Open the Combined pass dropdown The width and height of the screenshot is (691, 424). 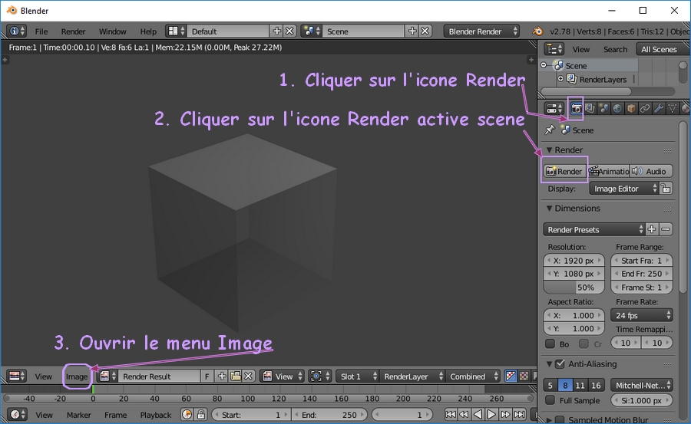point(473,376)
